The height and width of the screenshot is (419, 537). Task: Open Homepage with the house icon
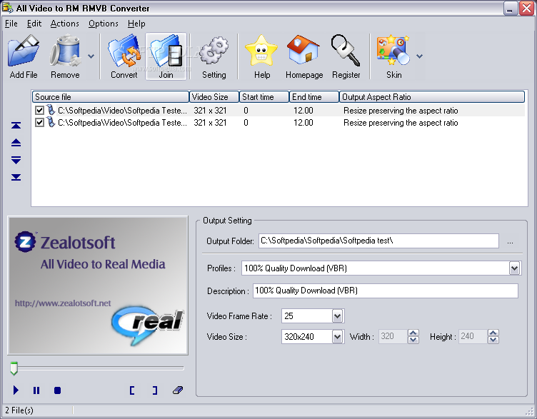[304, 57]
